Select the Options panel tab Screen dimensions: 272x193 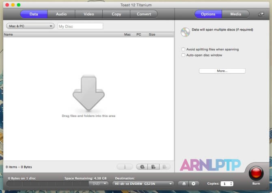click(x=208, y=14)
